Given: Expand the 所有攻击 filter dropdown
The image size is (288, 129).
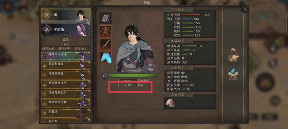Looking at the screenshot, I should pos(49,49).
